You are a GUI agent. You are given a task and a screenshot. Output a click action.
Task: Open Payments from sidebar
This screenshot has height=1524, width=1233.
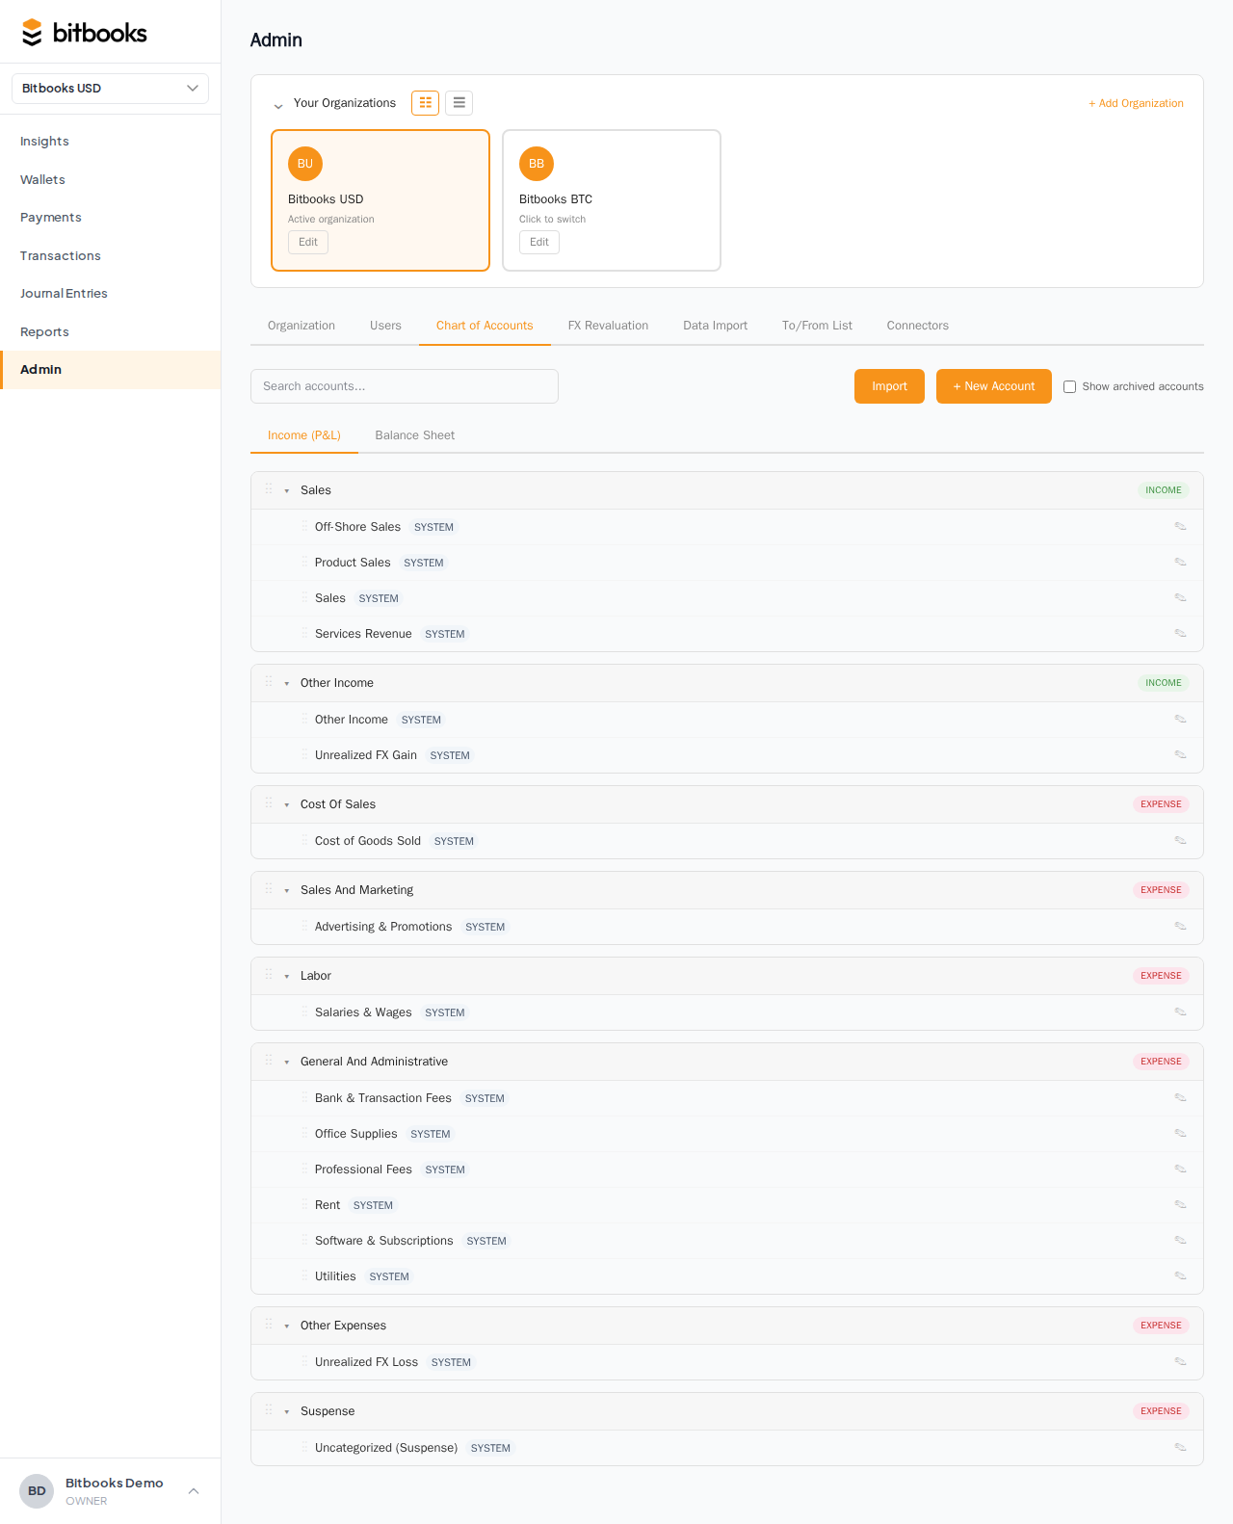(110, 218)
